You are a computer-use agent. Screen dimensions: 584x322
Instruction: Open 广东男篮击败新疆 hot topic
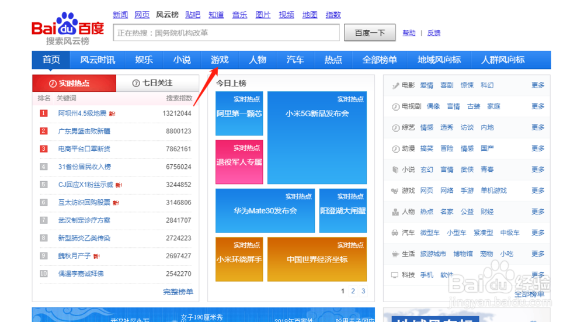84,131
